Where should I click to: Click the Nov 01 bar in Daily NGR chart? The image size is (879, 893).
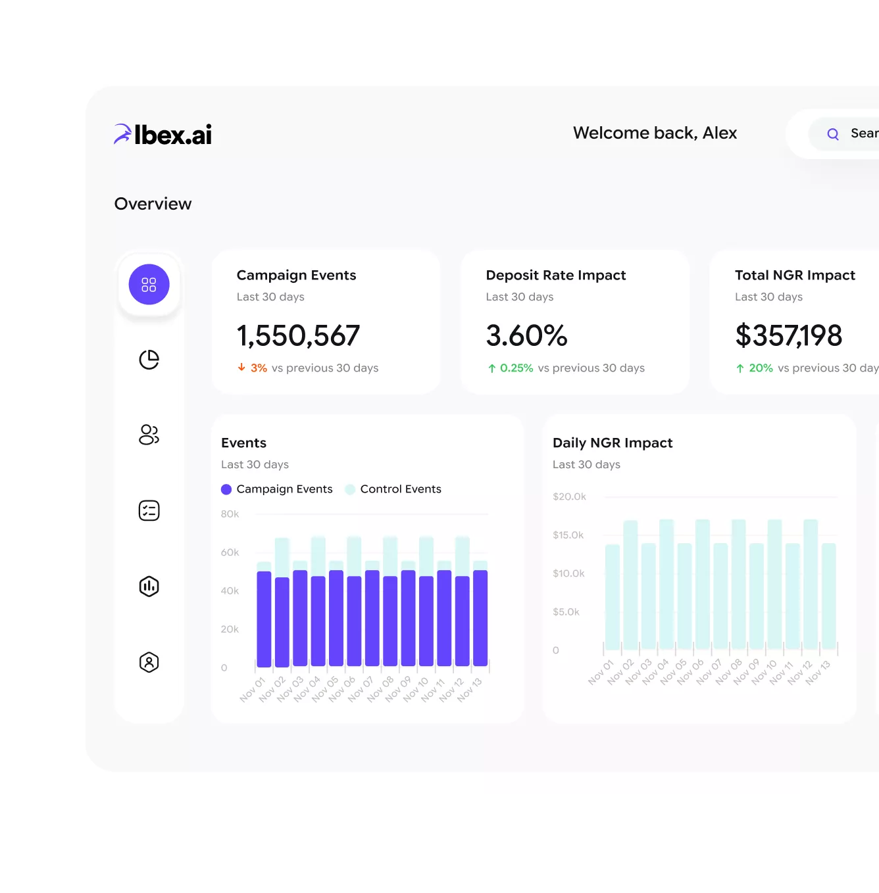coord(613,597)
